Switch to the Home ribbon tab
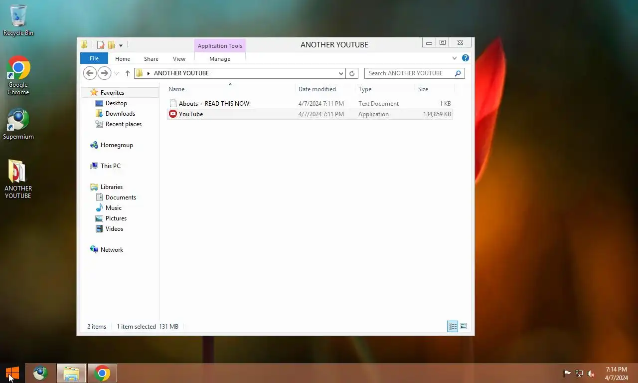The width and height of the screenshot is (638, 383). [x=123, y=59]
